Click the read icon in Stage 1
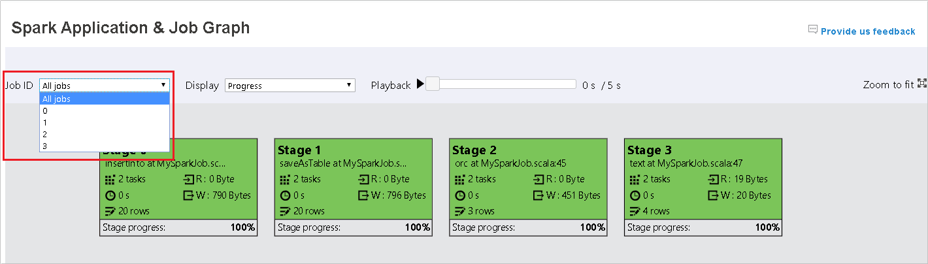 [364, 179]
